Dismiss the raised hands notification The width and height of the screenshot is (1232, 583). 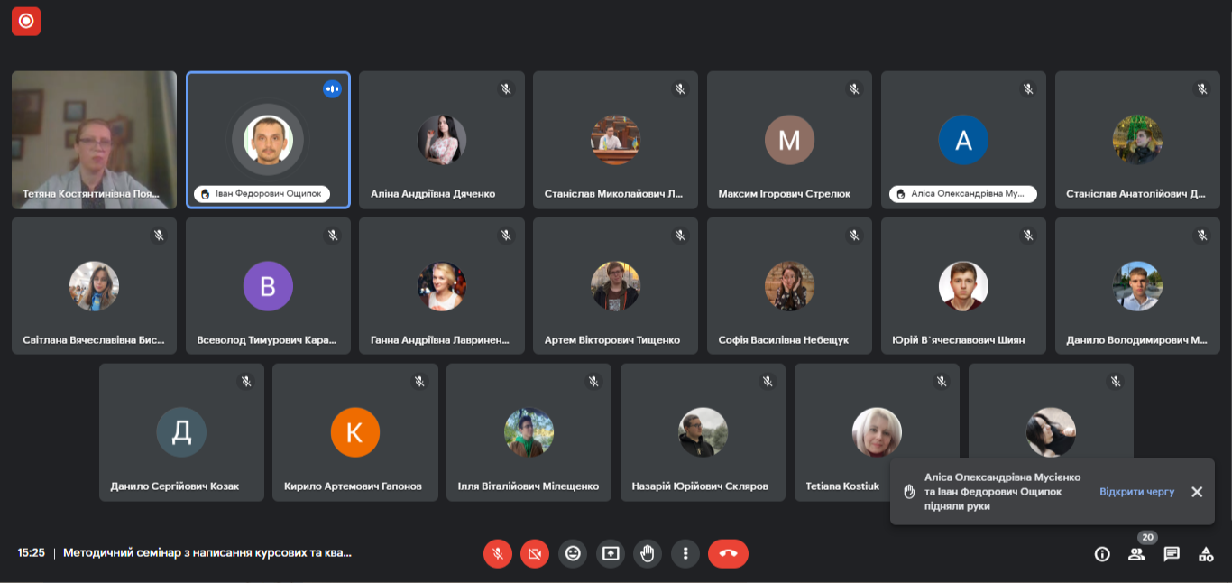coord(1197,492)
